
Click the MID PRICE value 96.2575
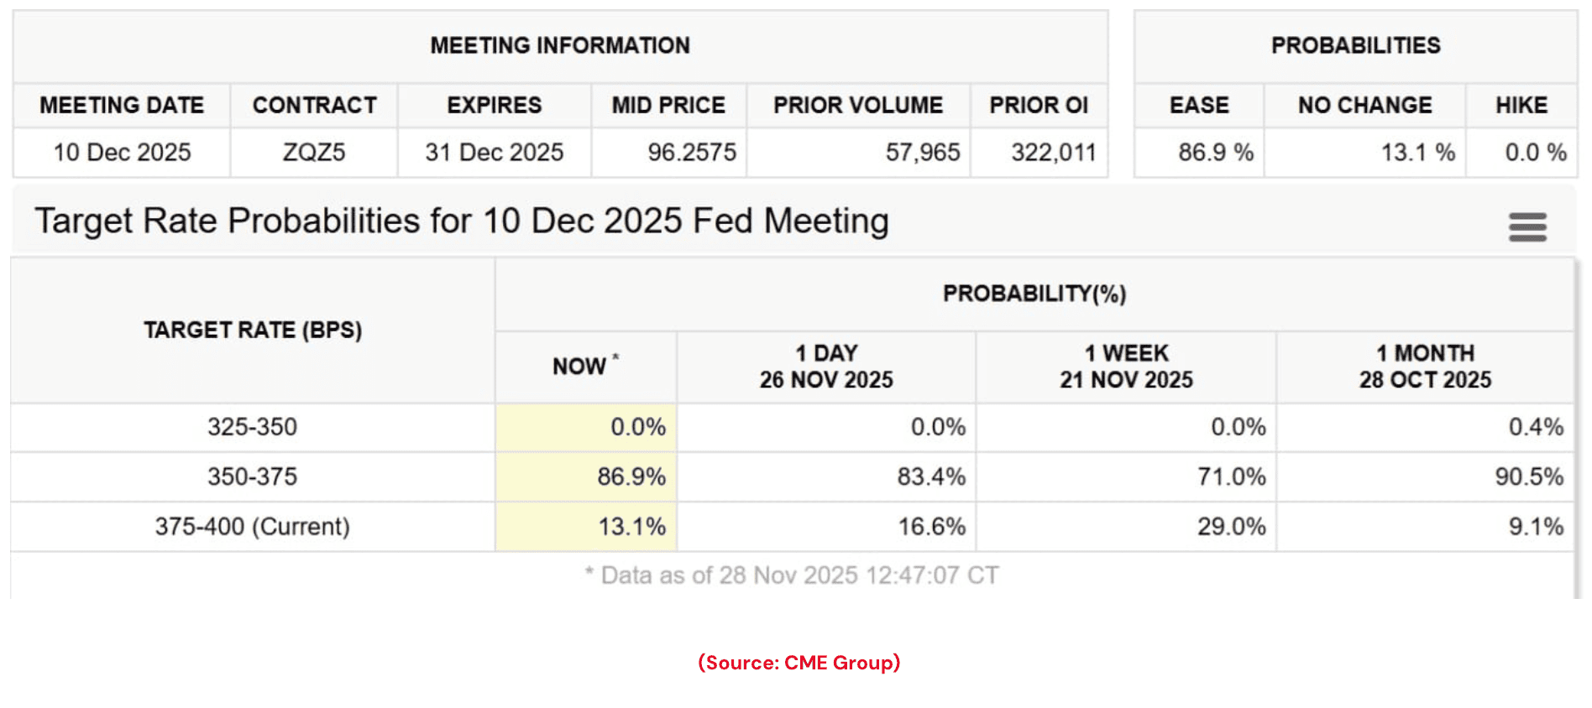click(x=689, y=153)
